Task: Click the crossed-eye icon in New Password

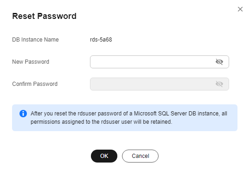Action: (219, 62)
